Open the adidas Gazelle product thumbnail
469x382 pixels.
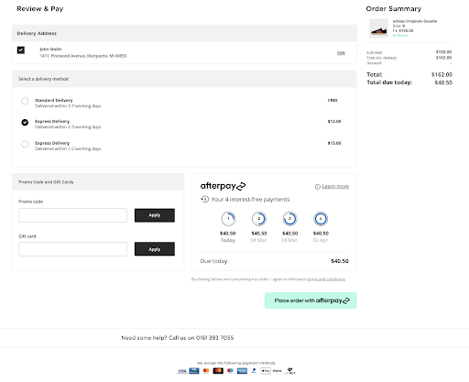378,28
